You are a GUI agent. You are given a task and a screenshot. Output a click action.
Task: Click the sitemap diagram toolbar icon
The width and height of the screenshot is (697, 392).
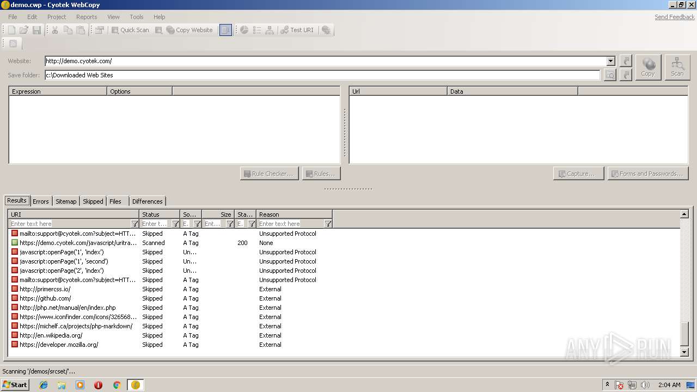[270, 30]
